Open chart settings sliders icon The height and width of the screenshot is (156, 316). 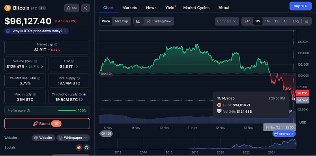(307, 21)
